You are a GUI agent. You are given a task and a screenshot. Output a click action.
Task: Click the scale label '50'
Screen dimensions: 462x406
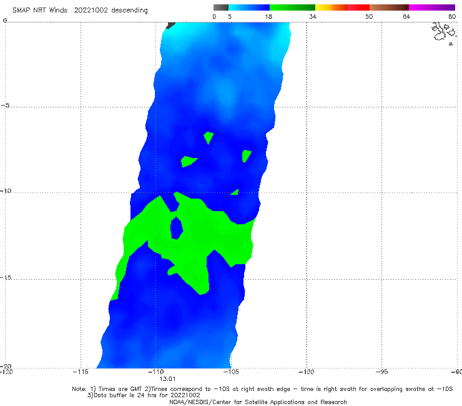369,17
